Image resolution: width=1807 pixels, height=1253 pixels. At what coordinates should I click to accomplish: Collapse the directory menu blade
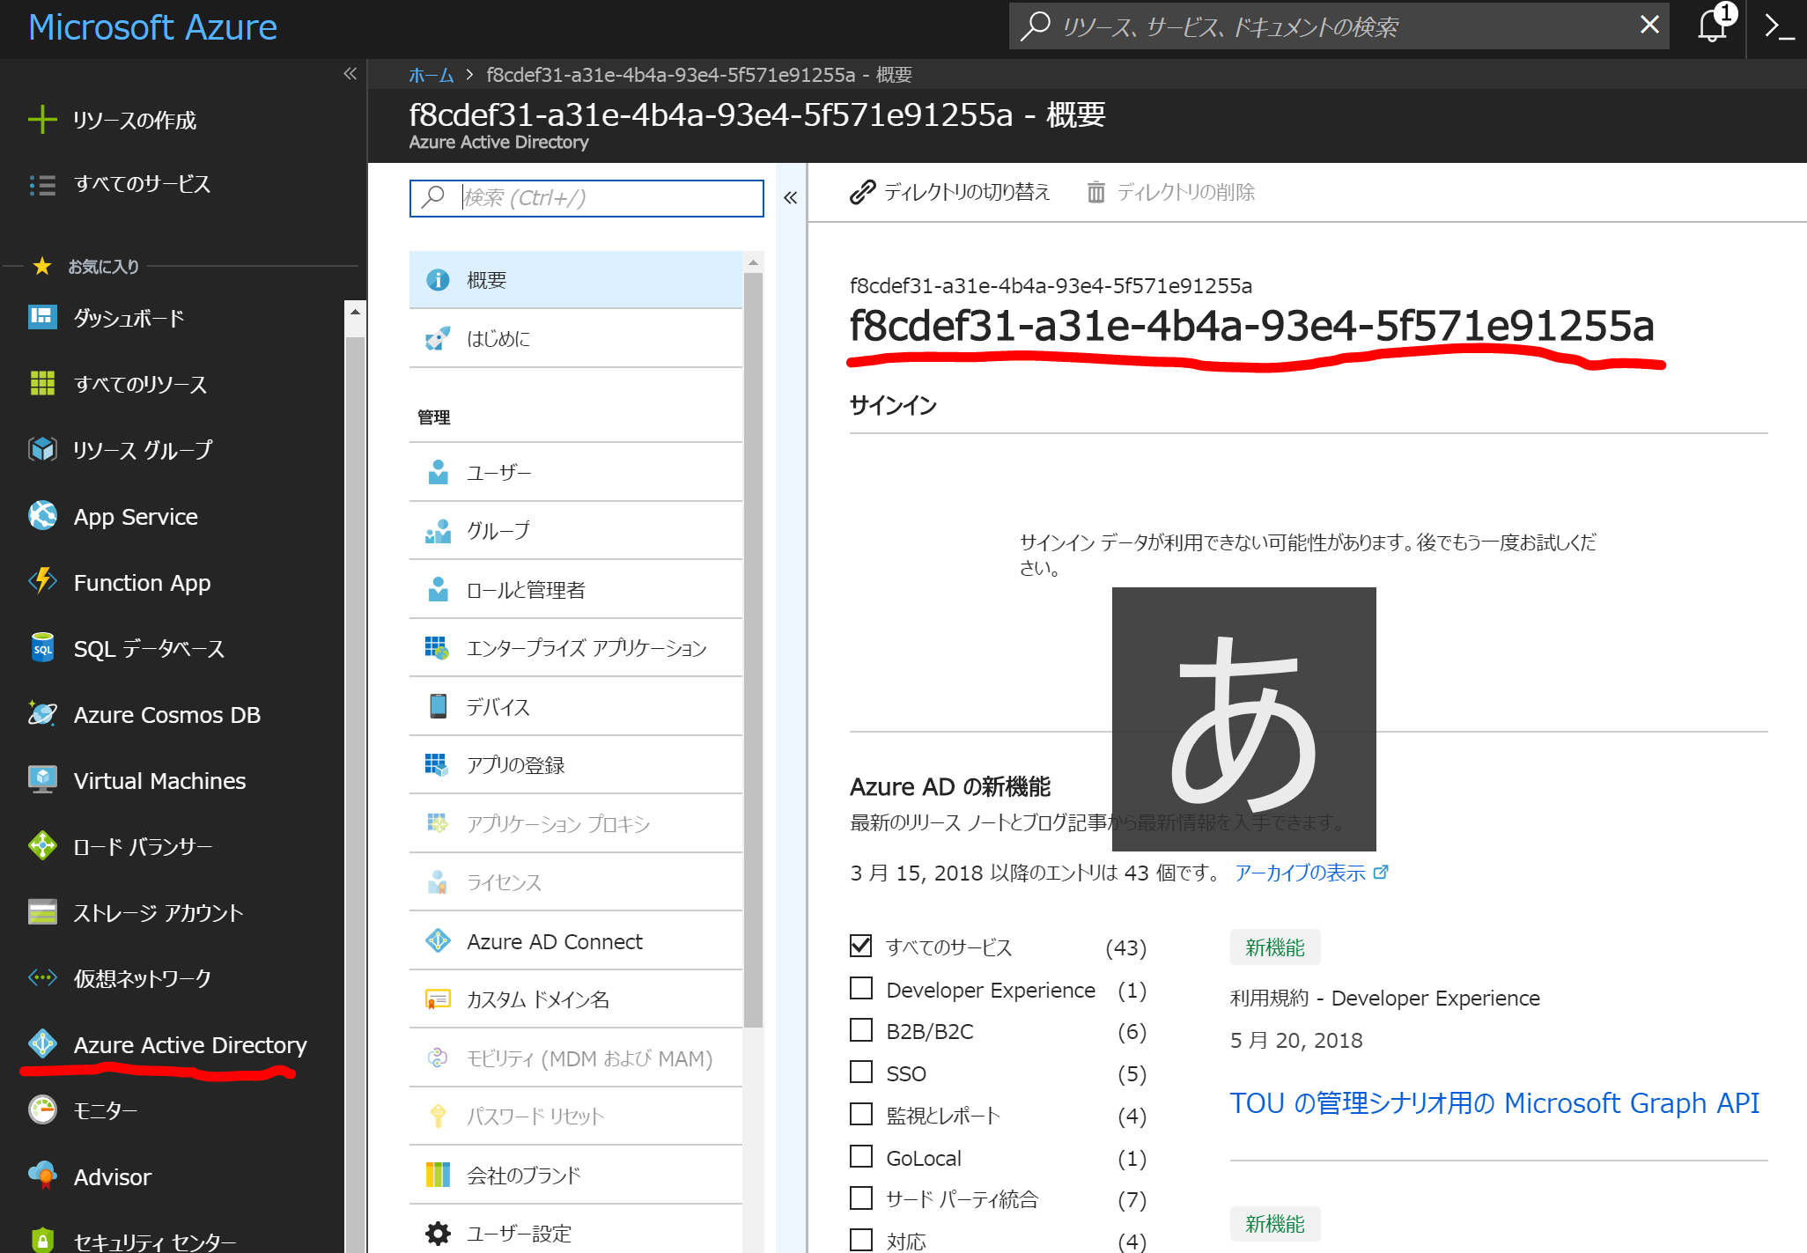click(x=790, y=198)
